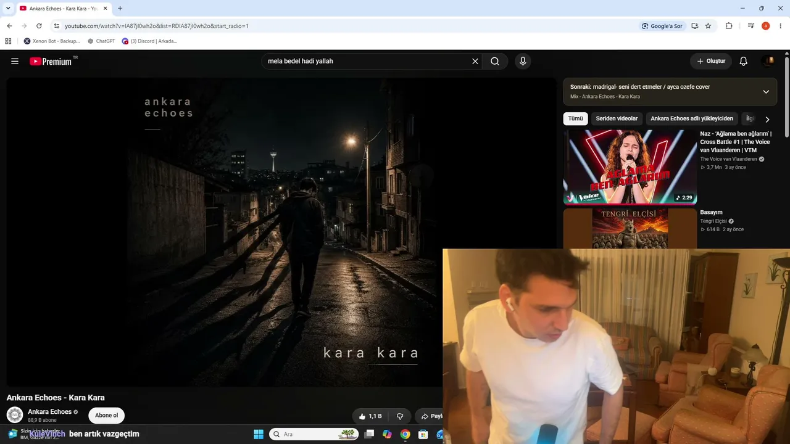Open the Basayım video title
The height and width of the screenshot is (444, 790).
click(711, 212)
